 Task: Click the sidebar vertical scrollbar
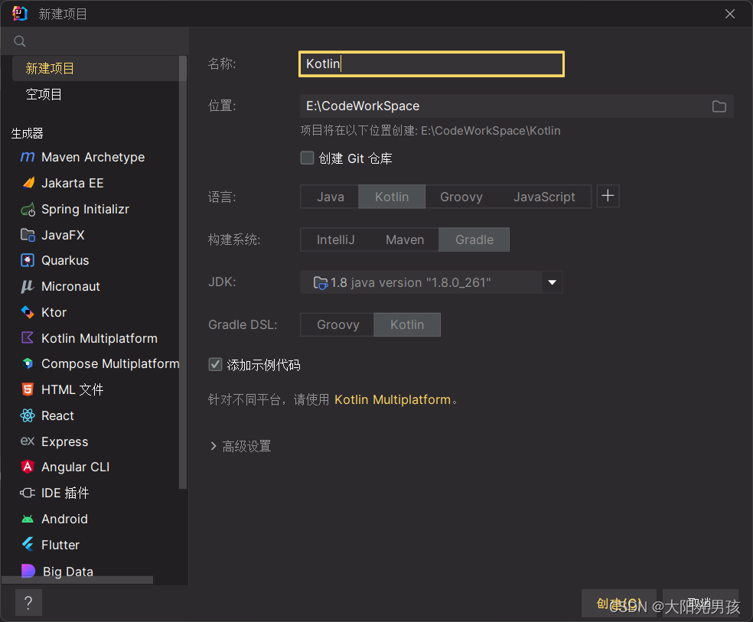182,272
